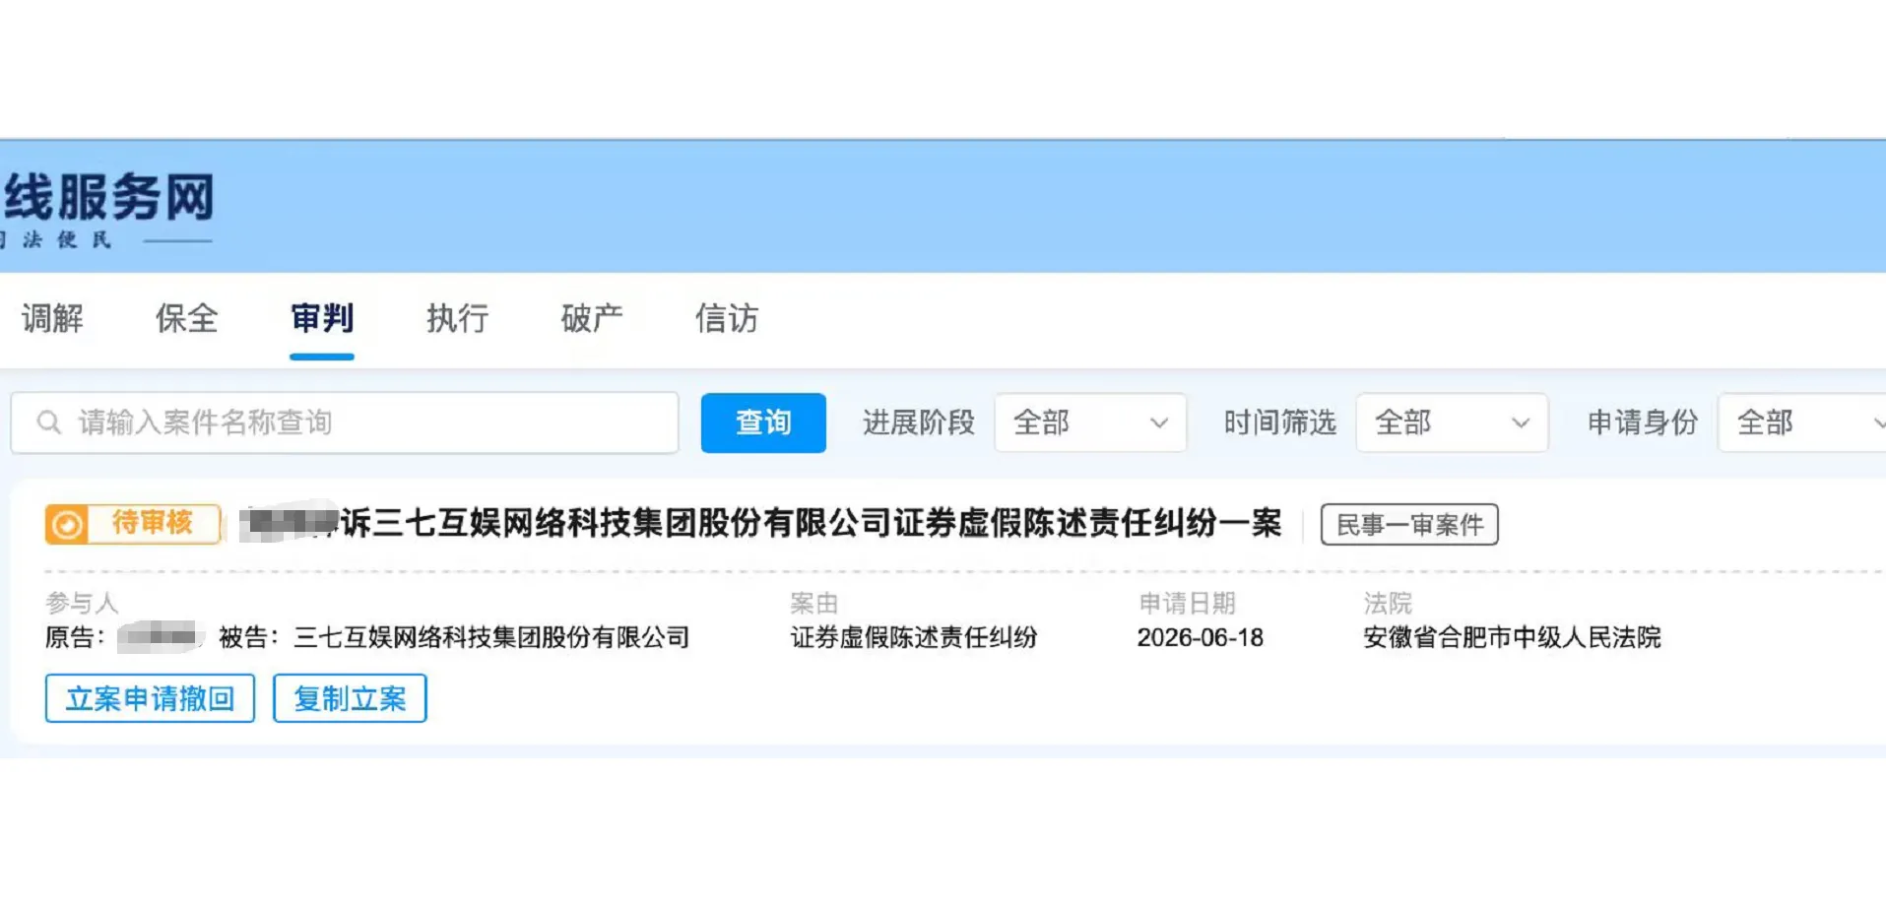Click the case name search field
Screen dimensions: 1886x910
click(345, 422)
